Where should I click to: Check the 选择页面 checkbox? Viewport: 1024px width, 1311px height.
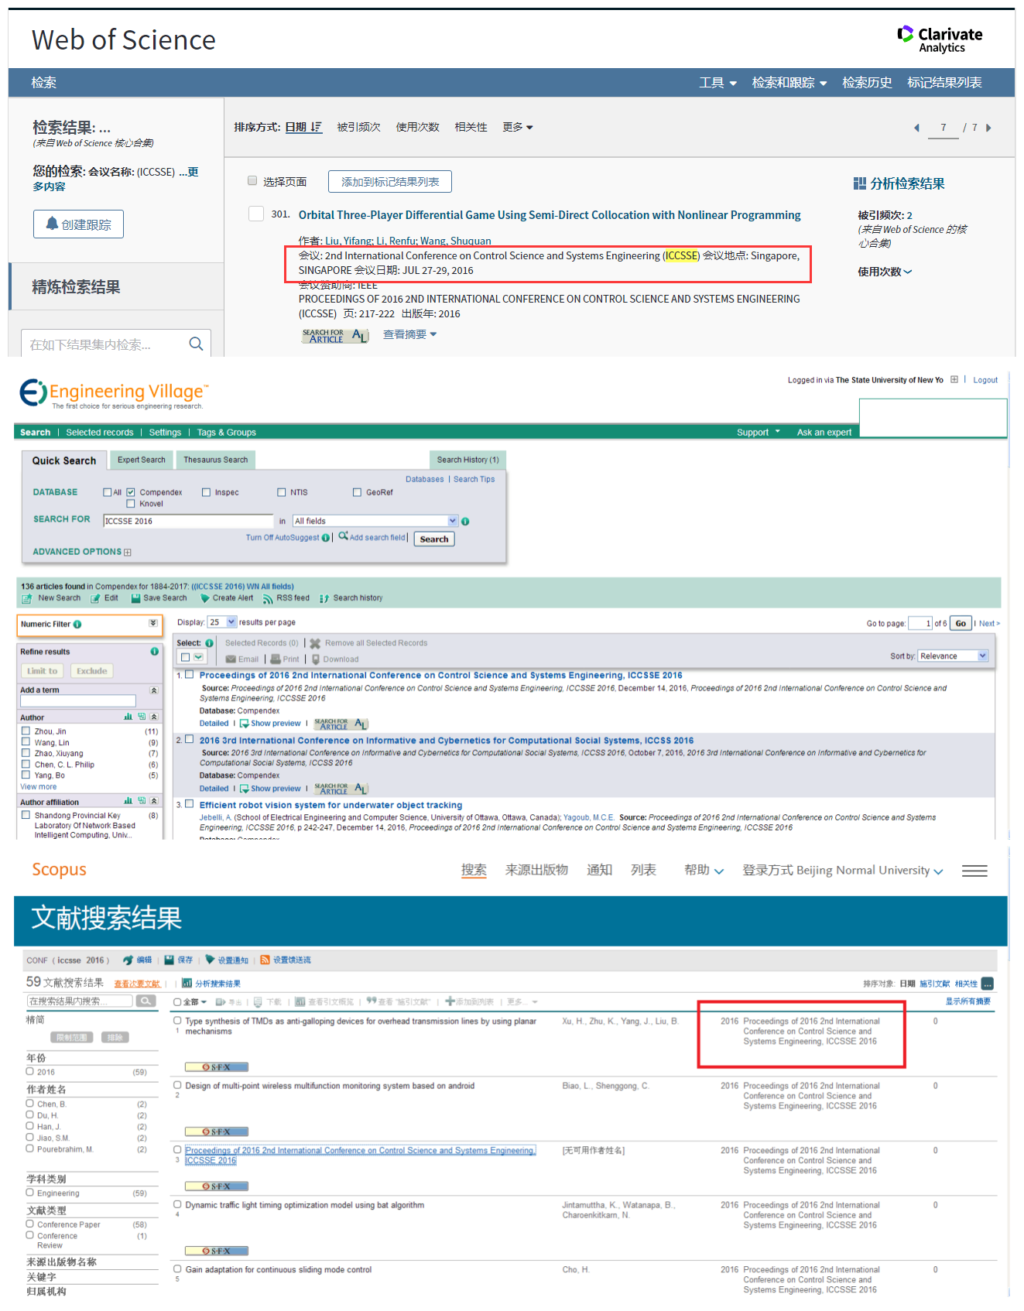tap(252, 181)
